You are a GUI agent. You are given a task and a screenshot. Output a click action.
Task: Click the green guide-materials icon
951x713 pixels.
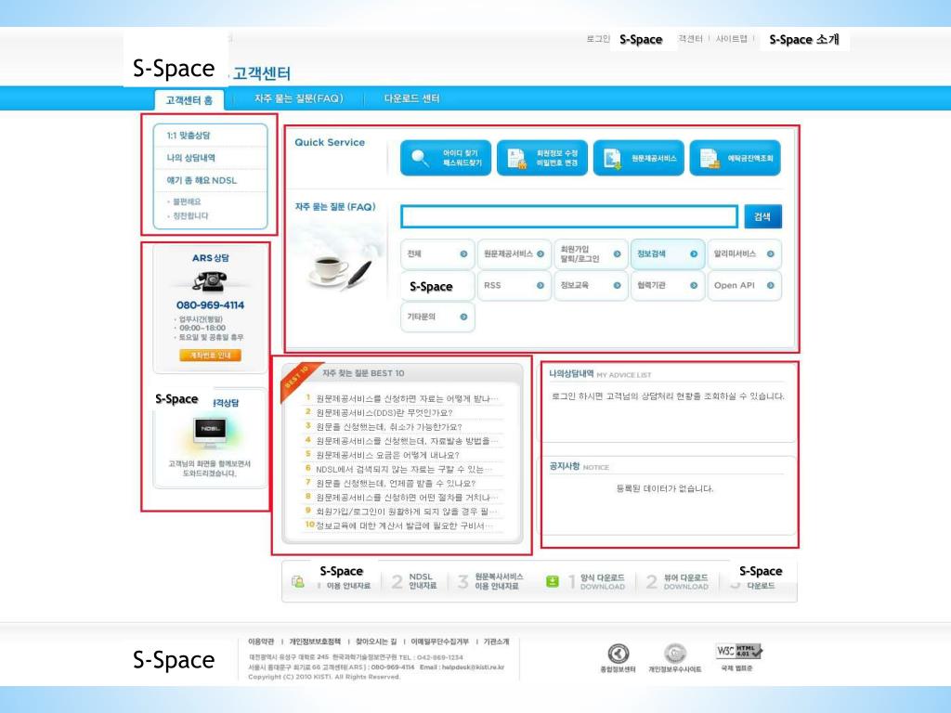coord(298,581)
